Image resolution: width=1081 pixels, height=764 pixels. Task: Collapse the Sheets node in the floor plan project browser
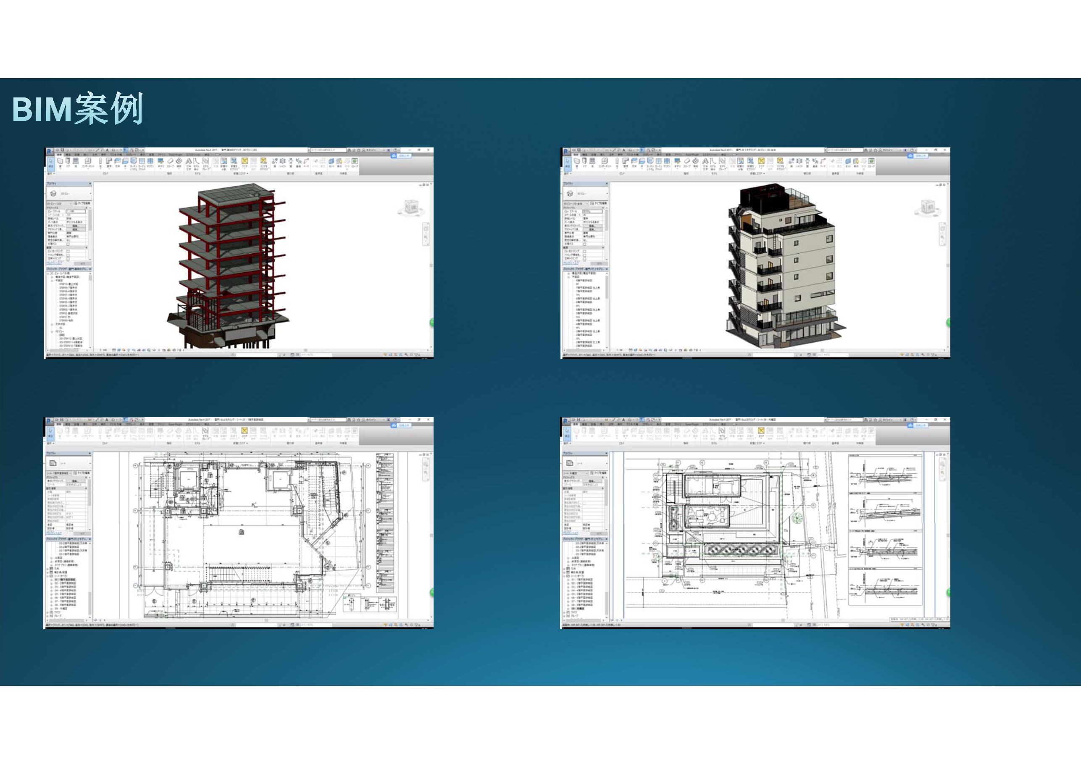coord(48,576)
